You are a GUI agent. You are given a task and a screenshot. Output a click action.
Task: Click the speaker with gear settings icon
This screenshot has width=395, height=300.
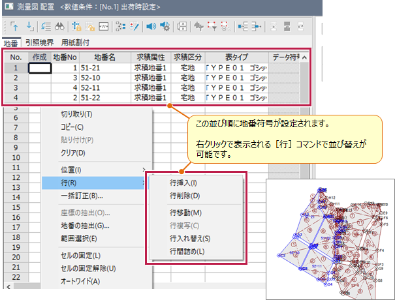tap(165, 27)
